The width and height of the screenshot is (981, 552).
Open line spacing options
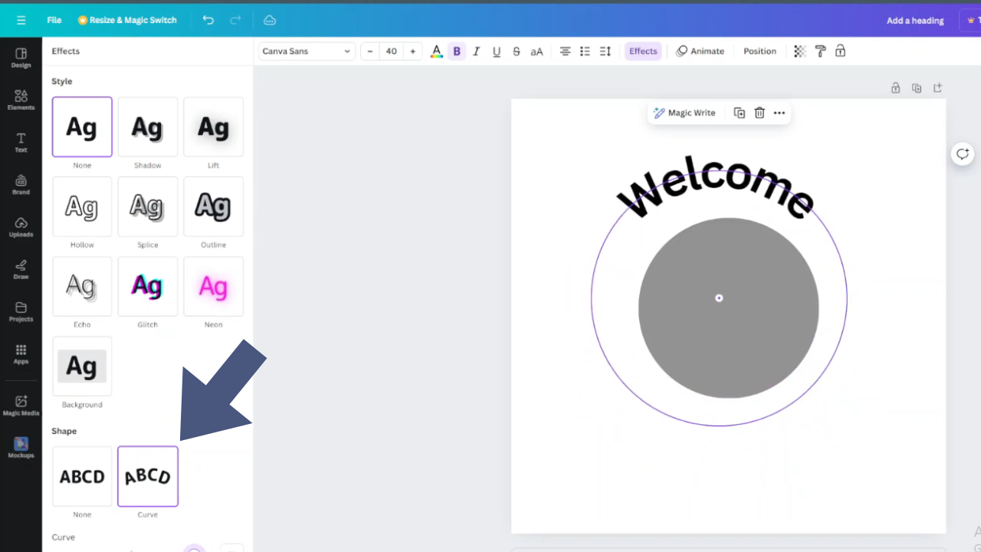pos(605,51)
